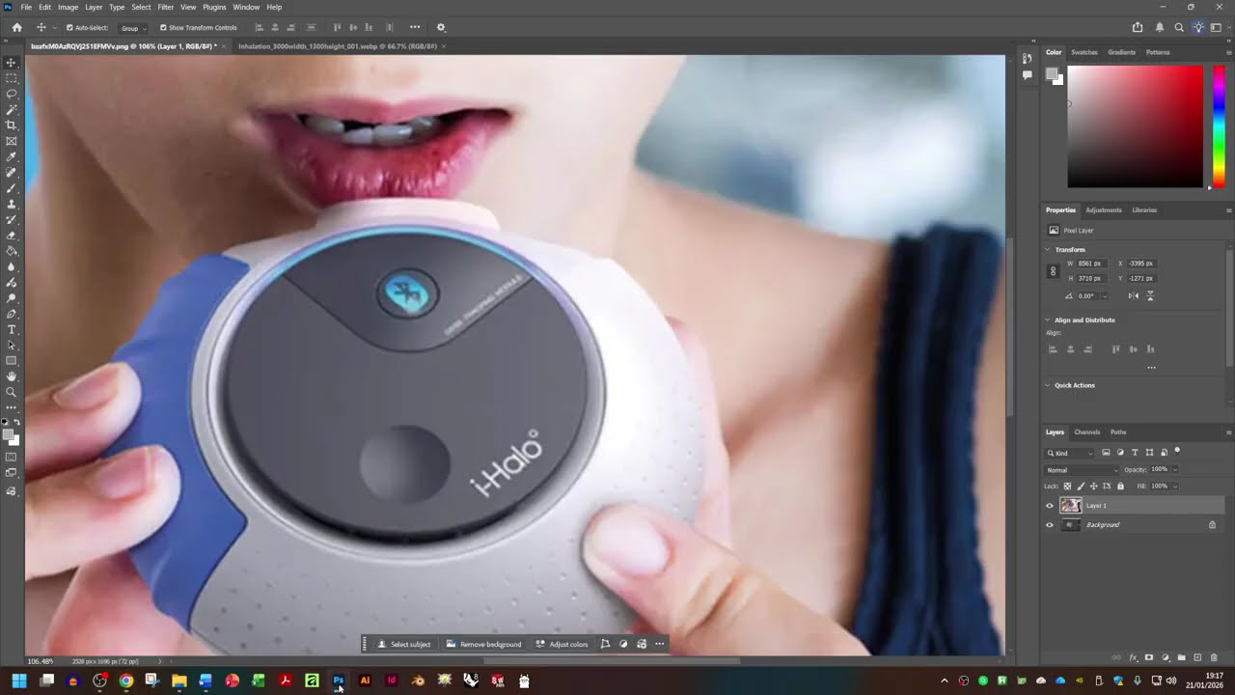
Task: Open the layer filter Kind dropdown
Action: coord(1071,453)
